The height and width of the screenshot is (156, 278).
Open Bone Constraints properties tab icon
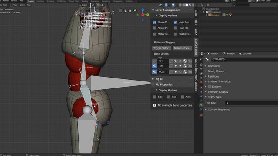201,110
